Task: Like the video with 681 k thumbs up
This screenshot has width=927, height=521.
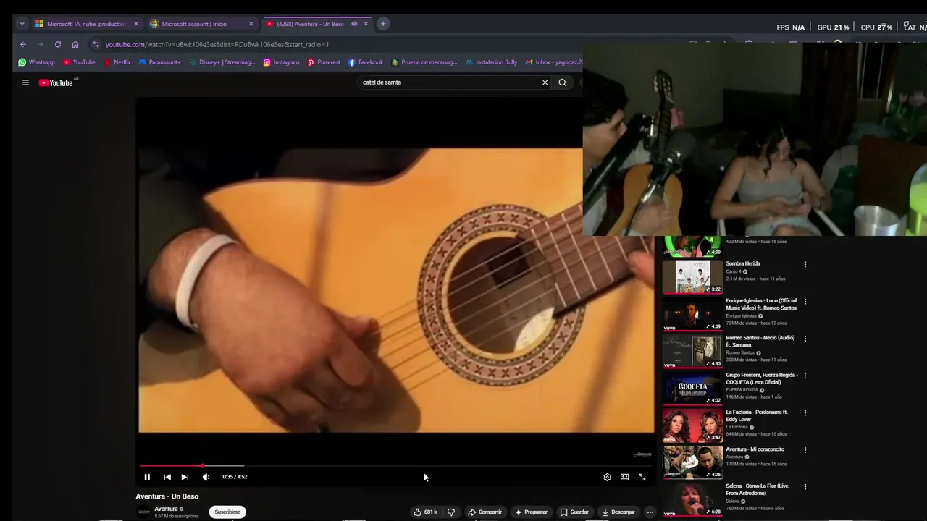Action: pyautogui.click(x=425, y=512)
